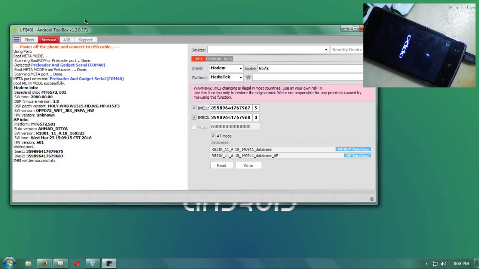479x269 pixels.
Task: Click the MODEM Database button
Action: point(353,149)
